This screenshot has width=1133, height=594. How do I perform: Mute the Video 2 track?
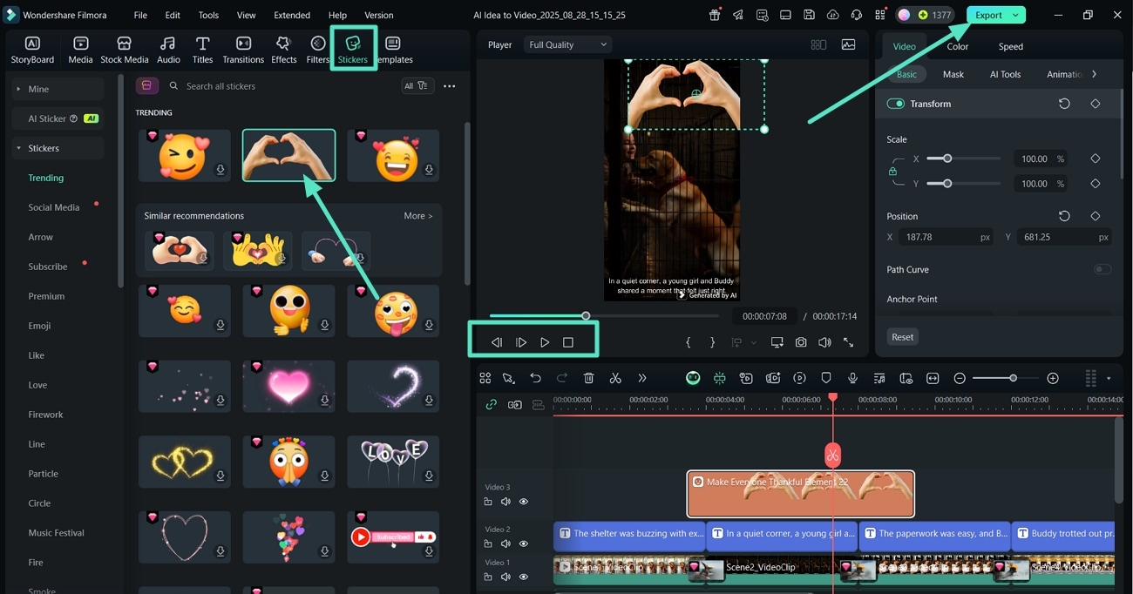coord(505,543)
